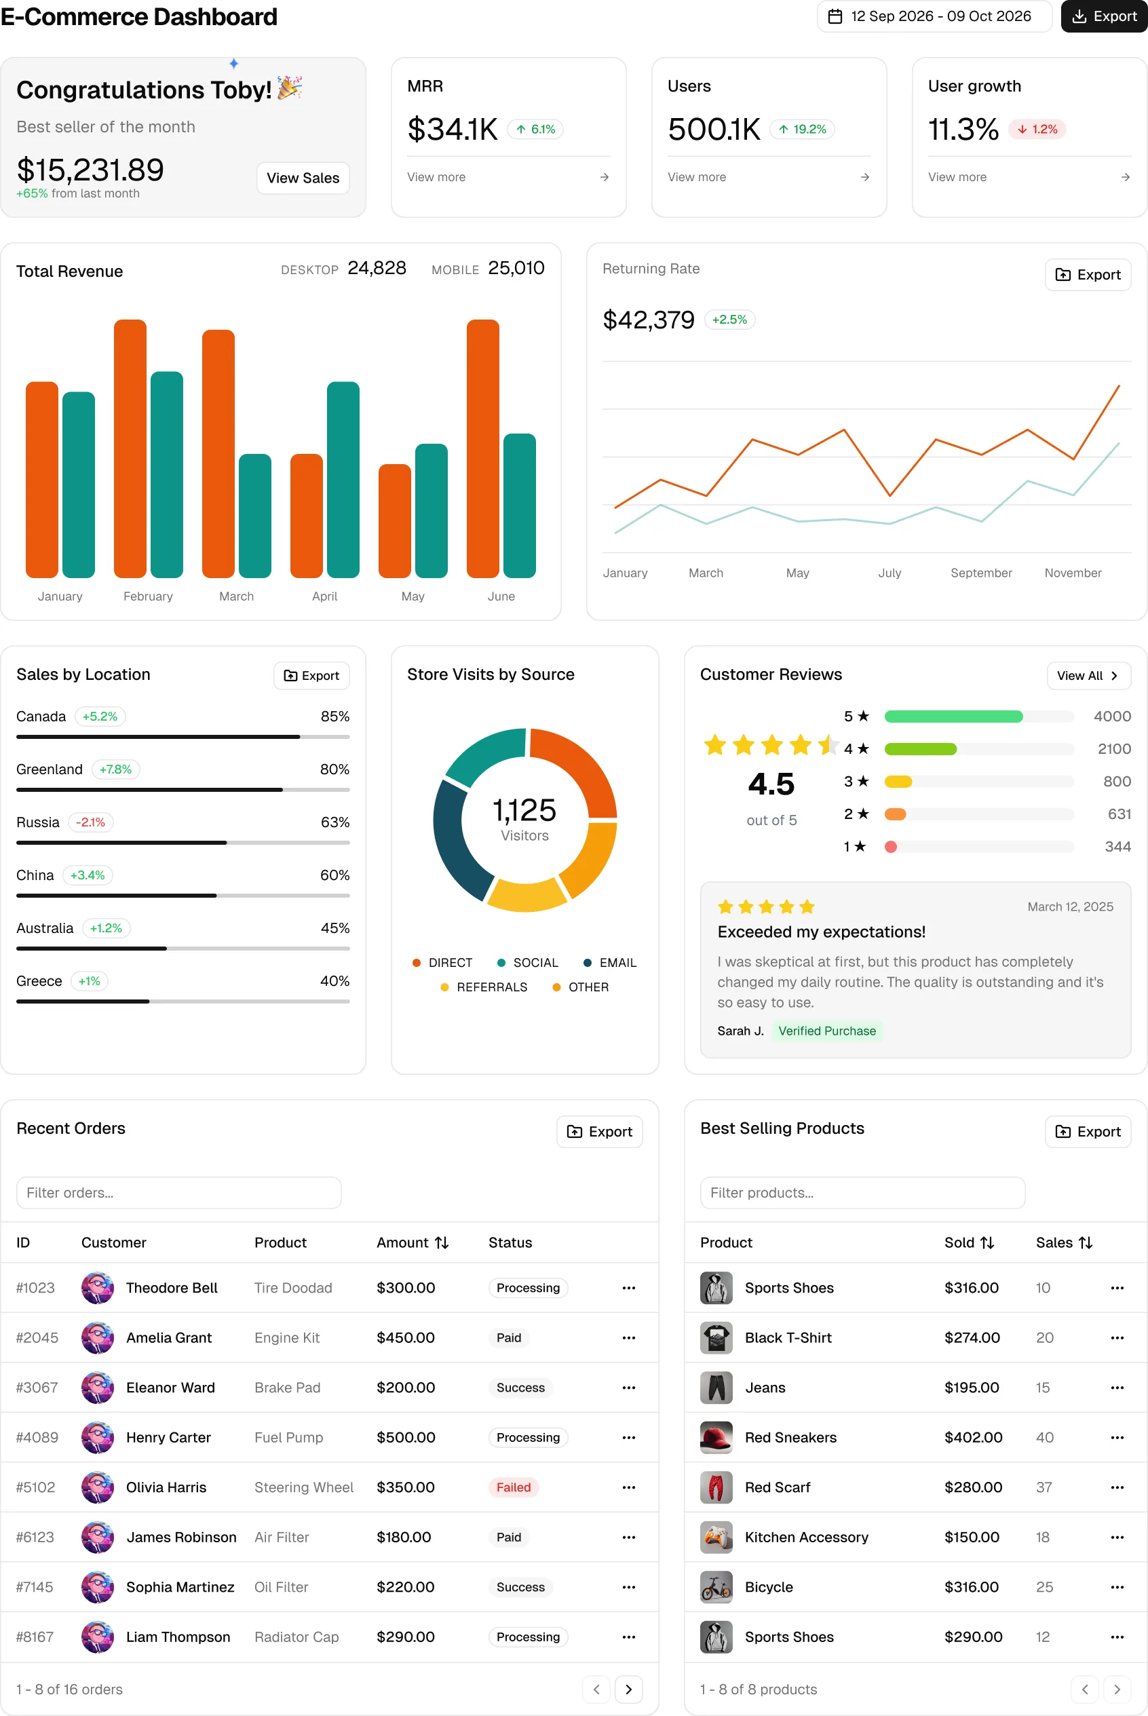This screenshot has height=1716, width=1148.
Task: Go to next page of products
Action: 1117,1690
